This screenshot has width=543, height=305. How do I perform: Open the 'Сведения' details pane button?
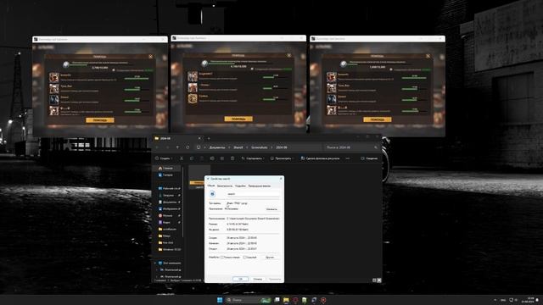[x=370, y=158]
